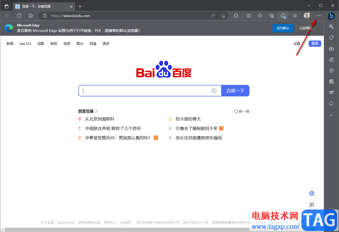Close the Baidu browser tab
This screenshot has height=232, width=339.
(x=71, y=6)
